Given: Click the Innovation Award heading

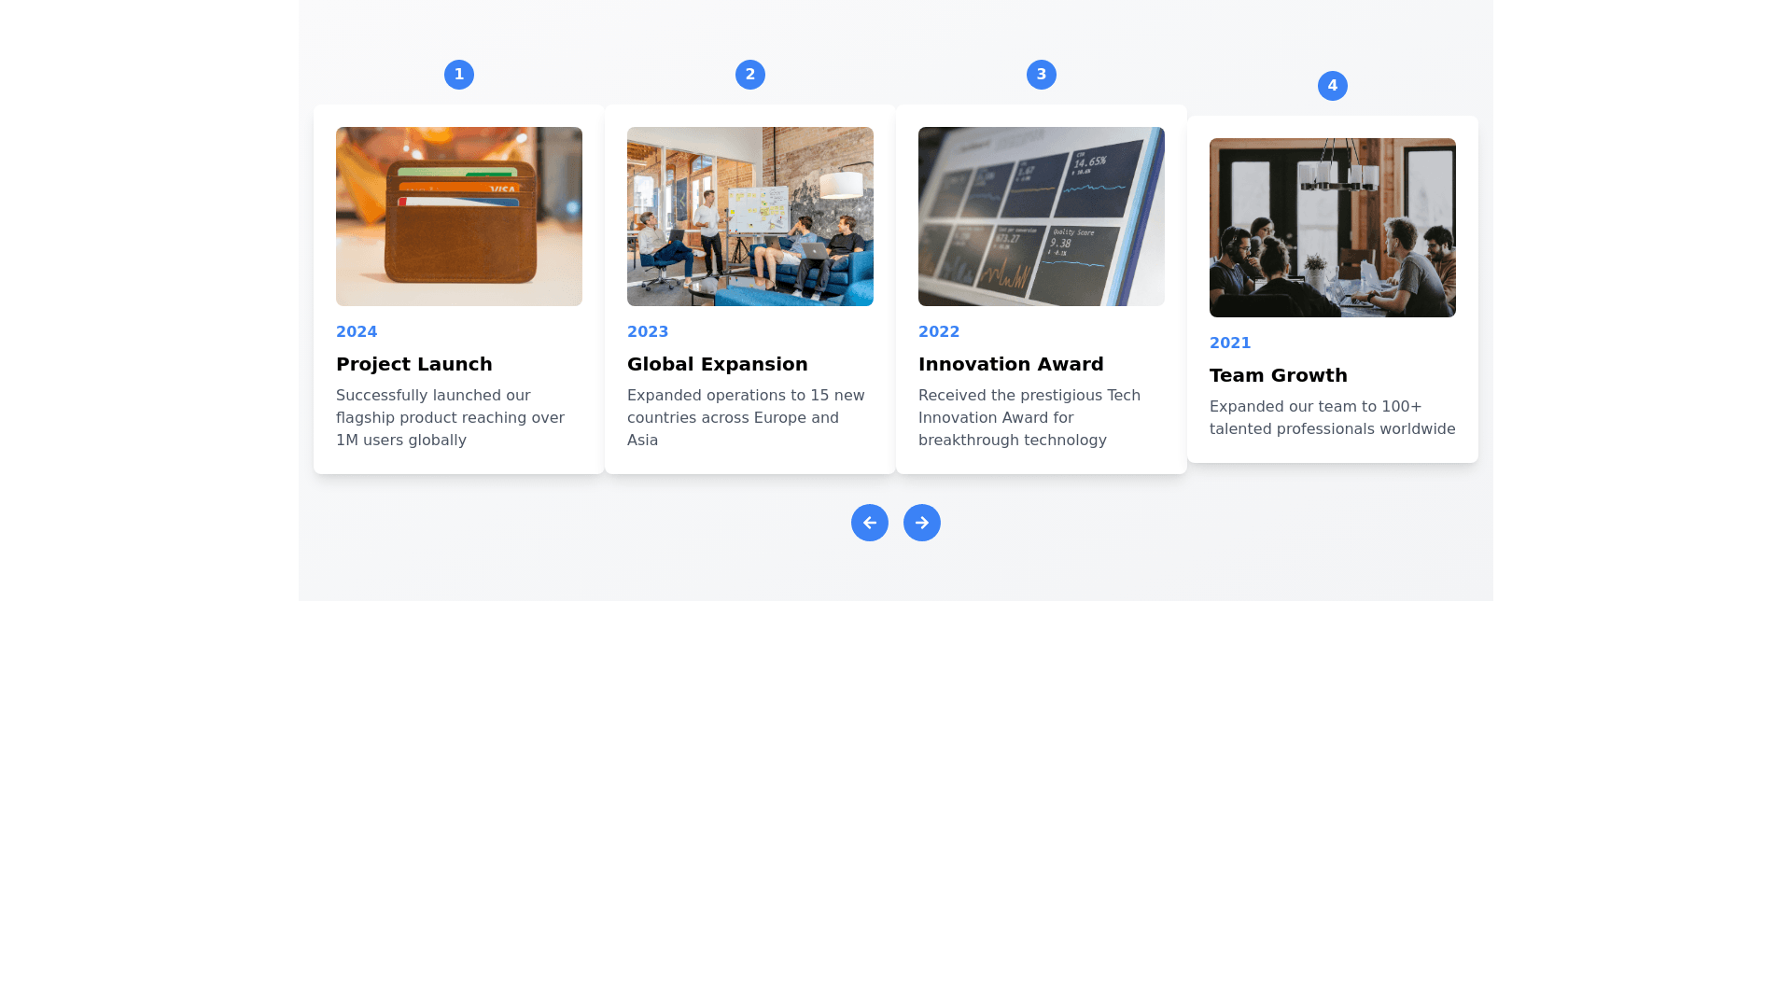Looking at the screenshot, I should pyautogui.click(x=1010, y=364).
